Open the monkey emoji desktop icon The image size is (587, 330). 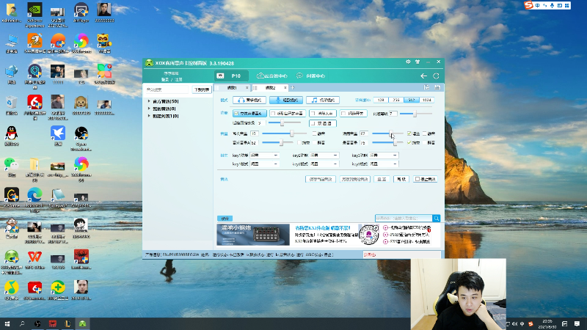81,106
